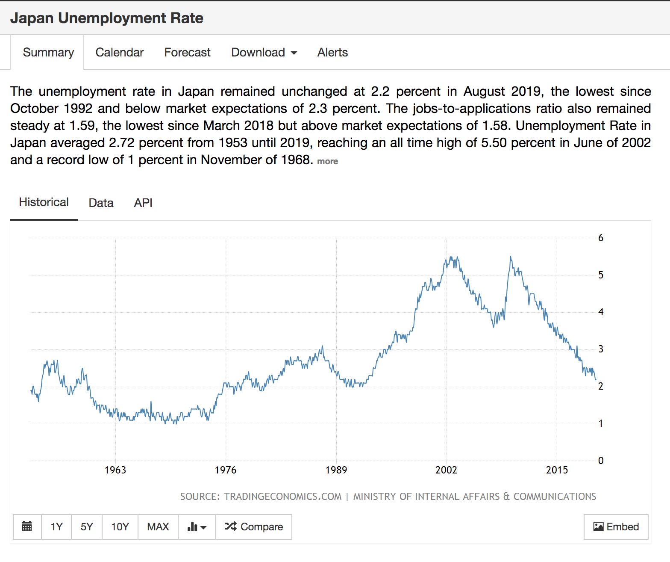
Task: Click the Compare shuffle button
Action: point(254,527)
